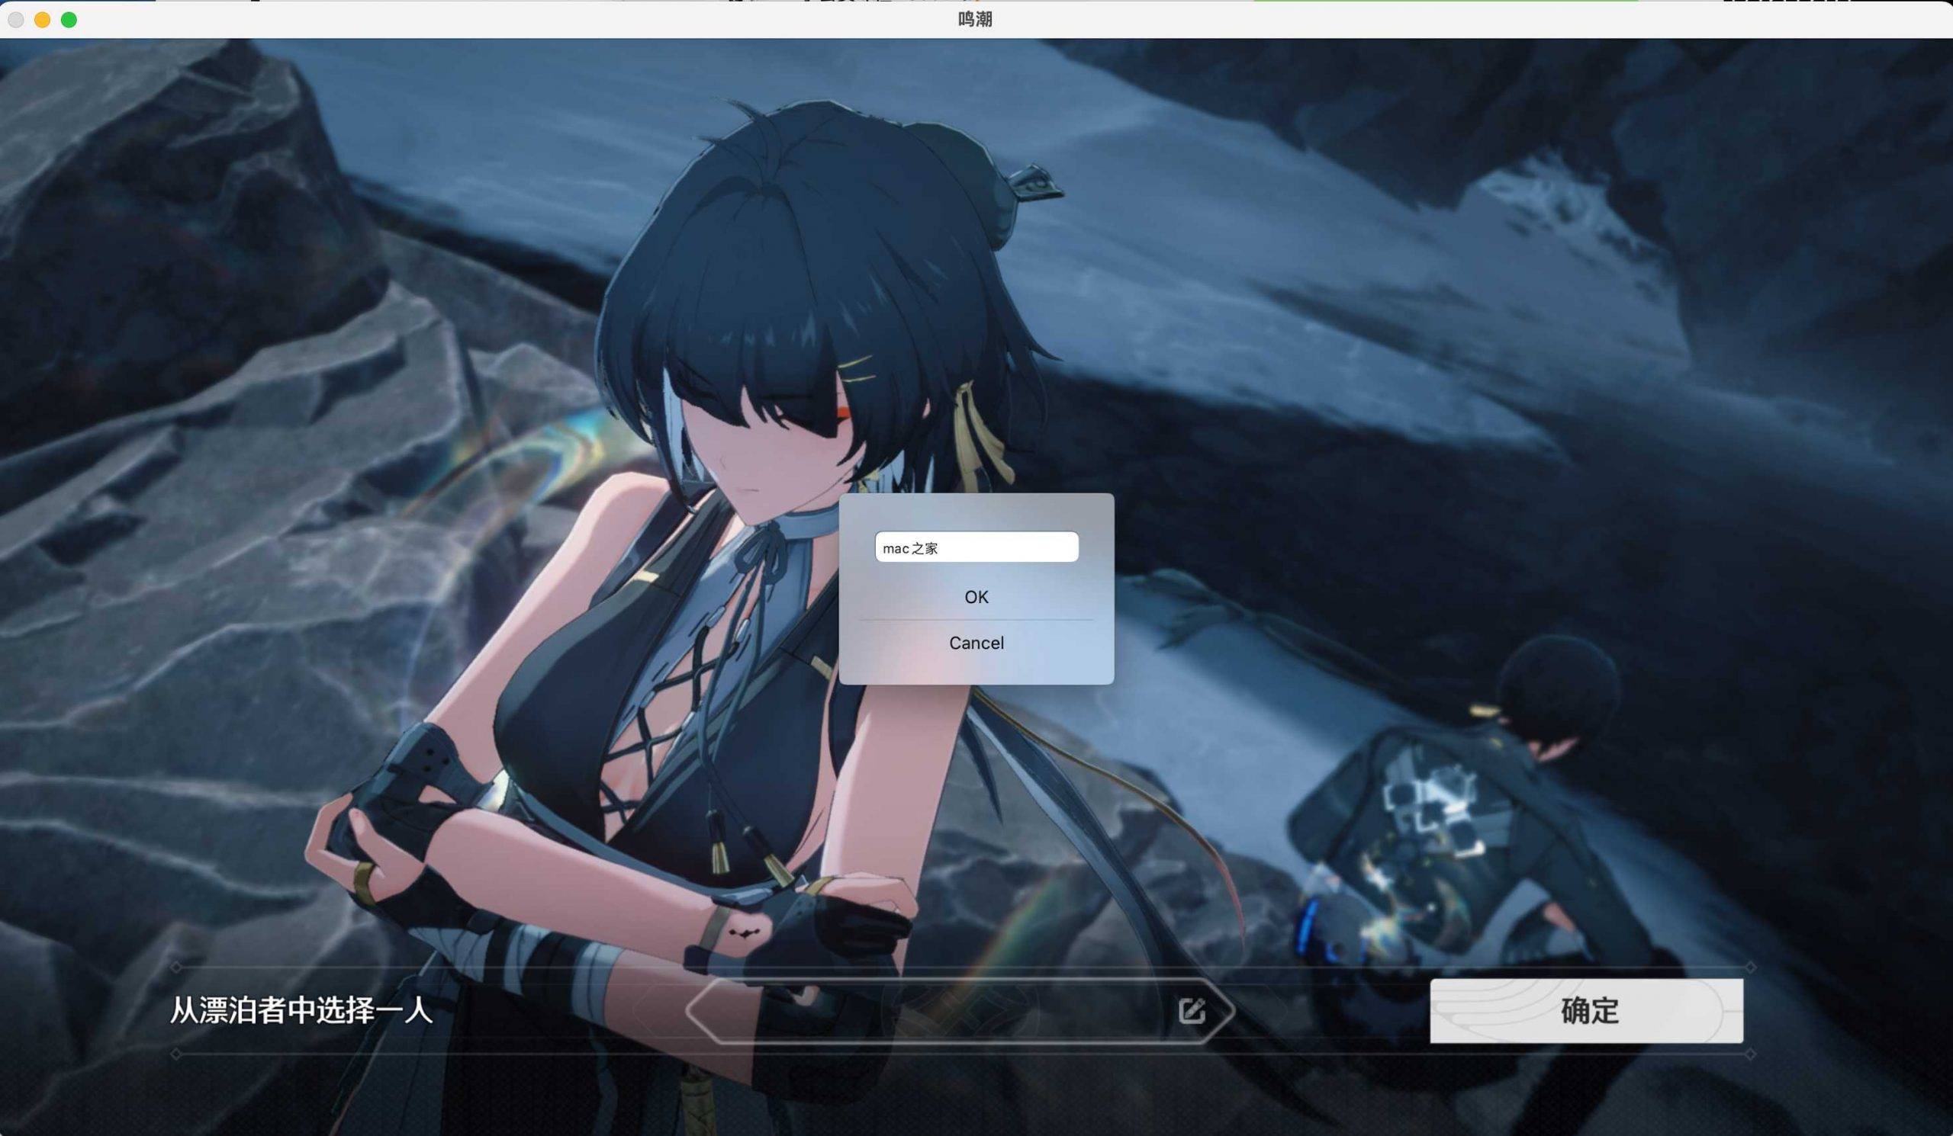Click the 鸣潮 window title

click(x=975, y=19)
